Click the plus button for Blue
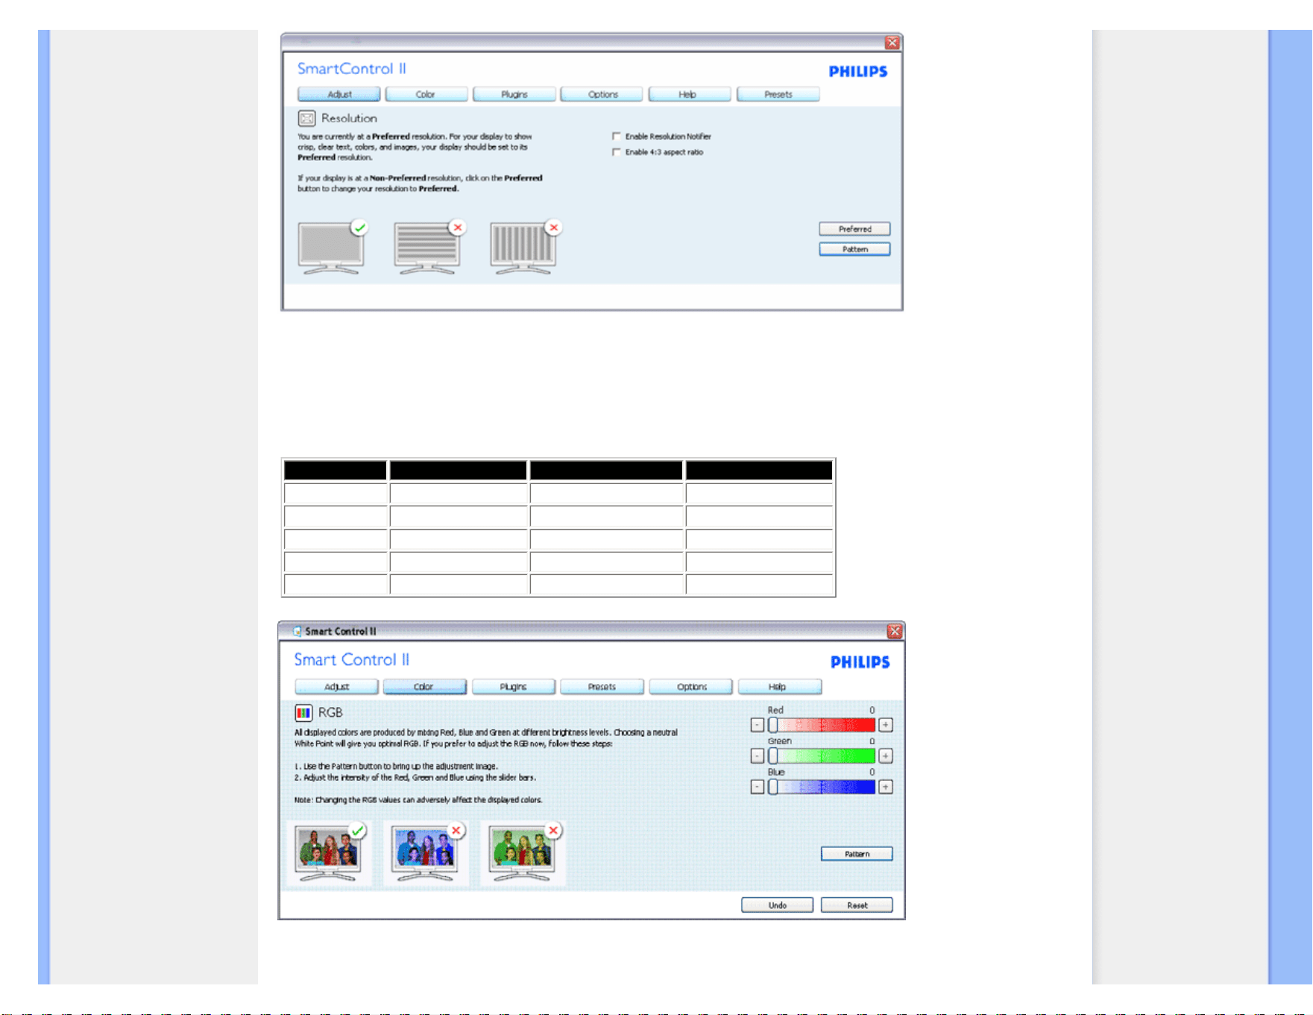 [x=886, y=787]
